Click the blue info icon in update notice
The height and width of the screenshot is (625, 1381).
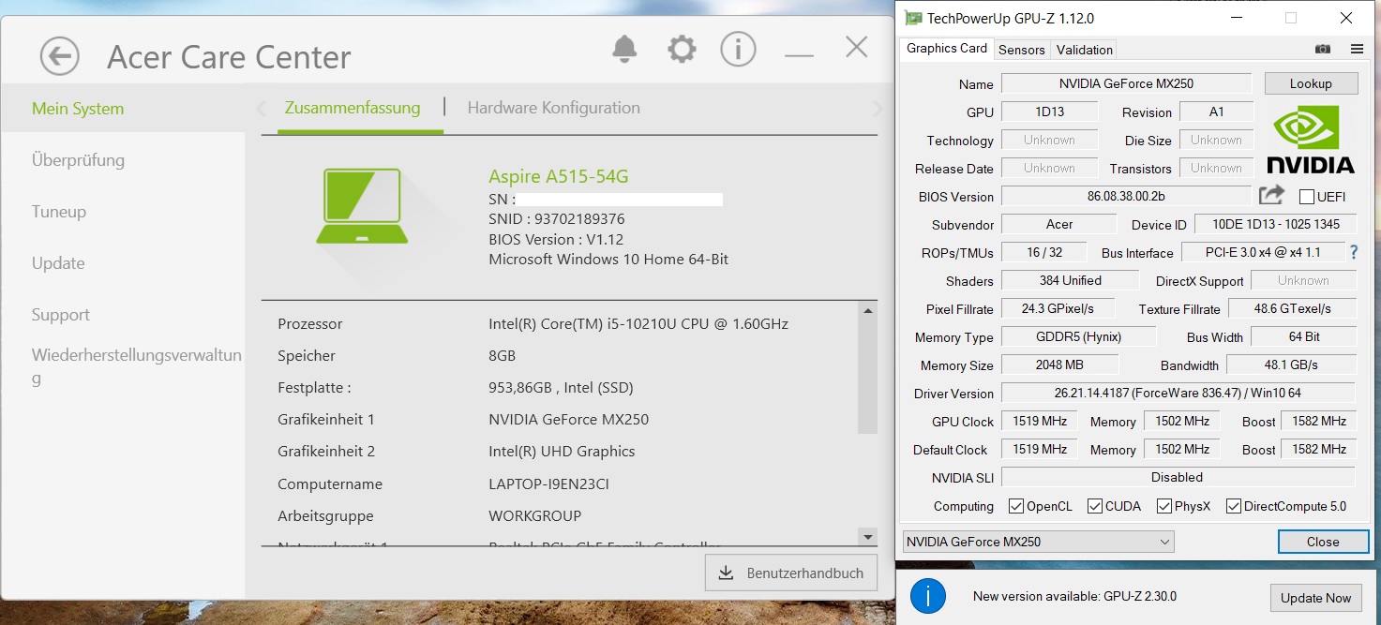pyautogui.click(x=928, y=597)
